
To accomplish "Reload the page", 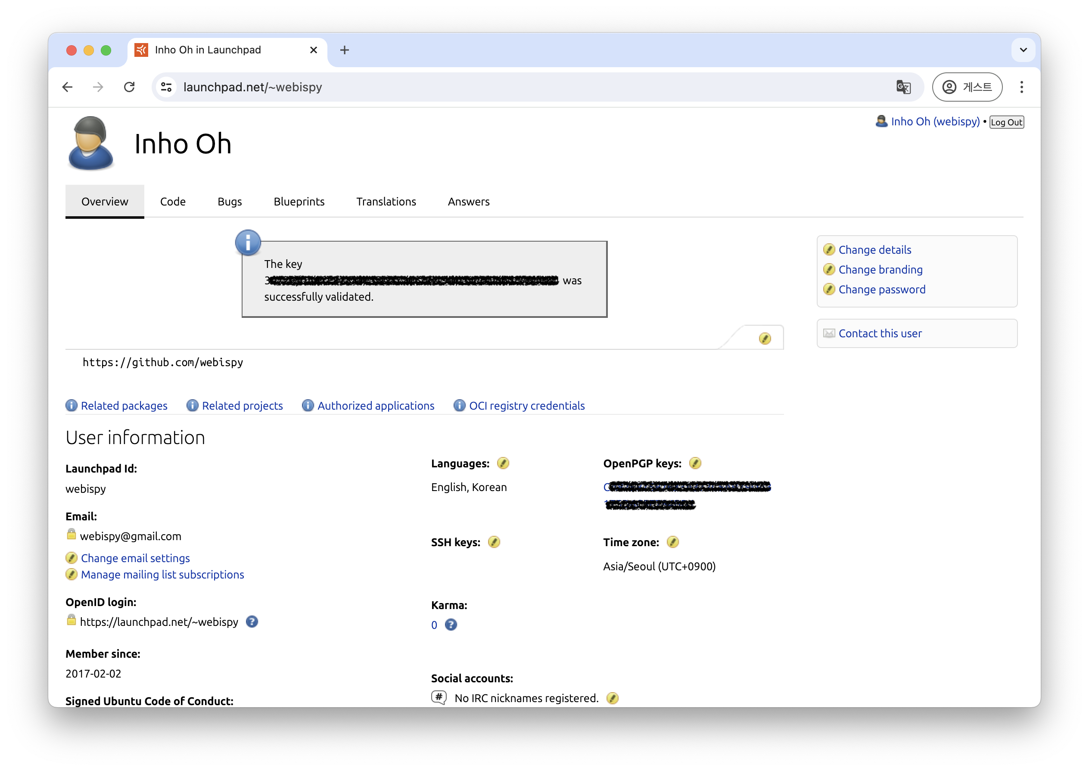I will [129, 87].
